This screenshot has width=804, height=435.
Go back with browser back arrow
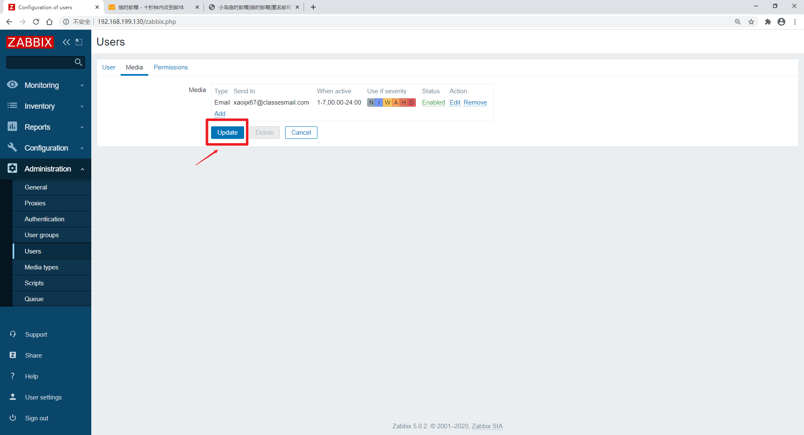[9, 22]
